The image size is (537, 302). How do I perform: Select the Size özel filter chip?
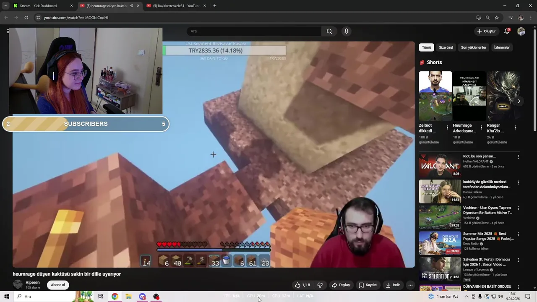click(446, 47)
